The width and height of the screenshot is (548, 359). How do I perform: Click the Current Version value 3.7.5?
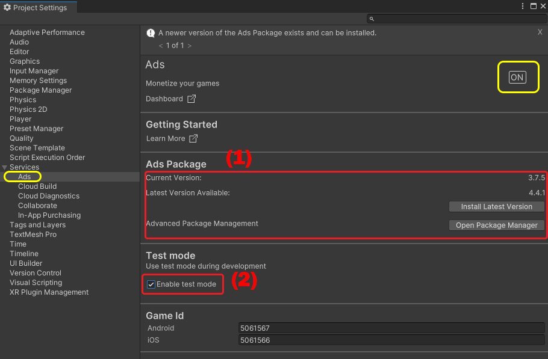click(537, 177)
